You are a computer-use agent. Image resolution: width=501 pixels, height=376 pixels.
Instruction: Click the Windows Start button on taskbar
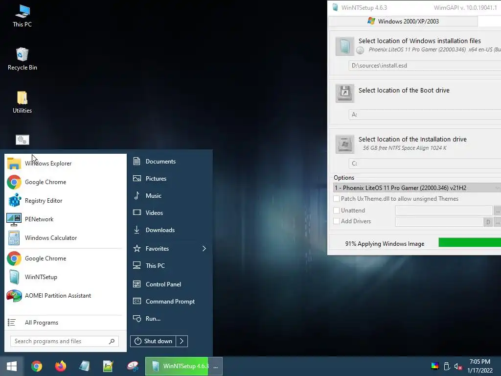coord(12,366)
